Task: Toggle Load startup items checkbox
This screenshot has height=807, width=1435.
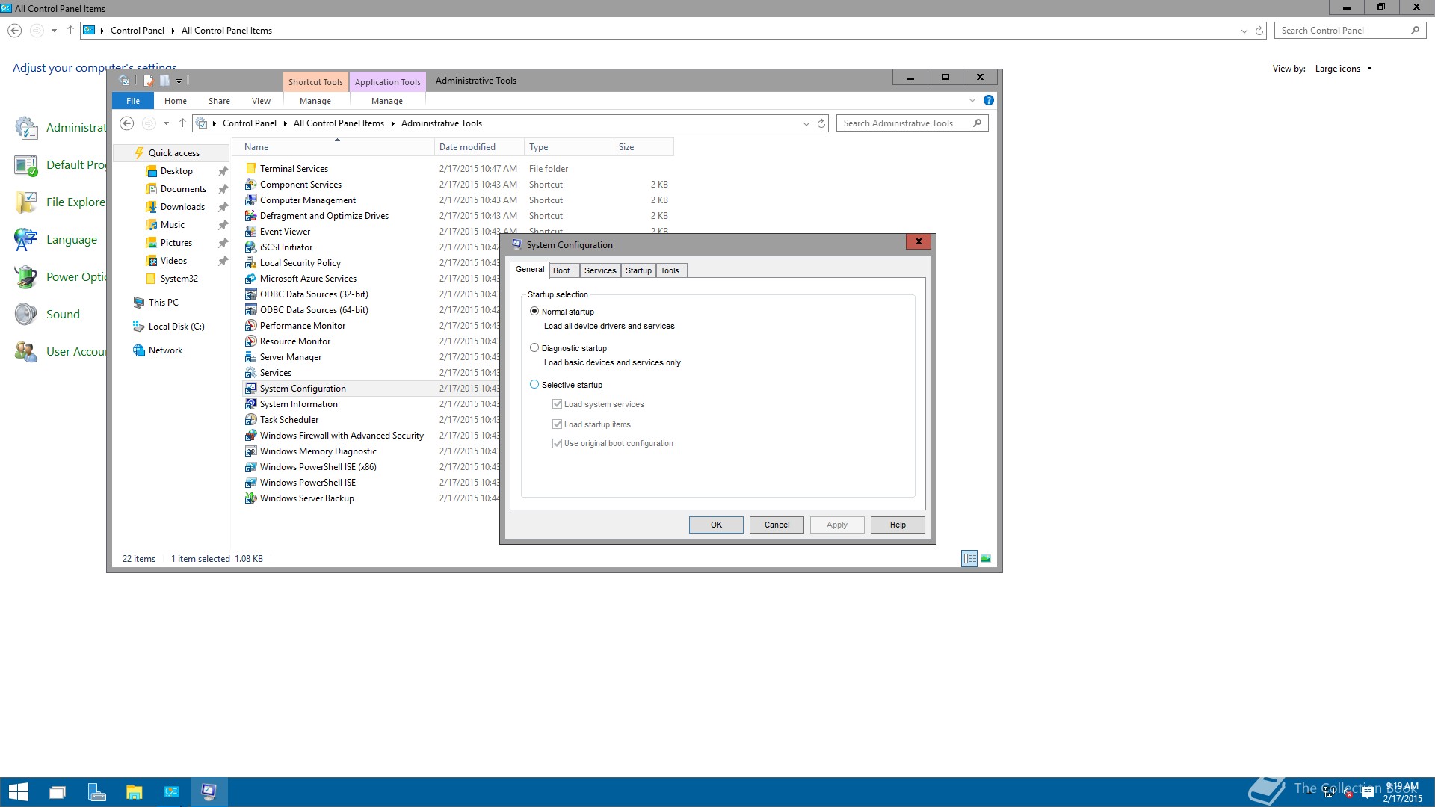Action: point(557,424)
